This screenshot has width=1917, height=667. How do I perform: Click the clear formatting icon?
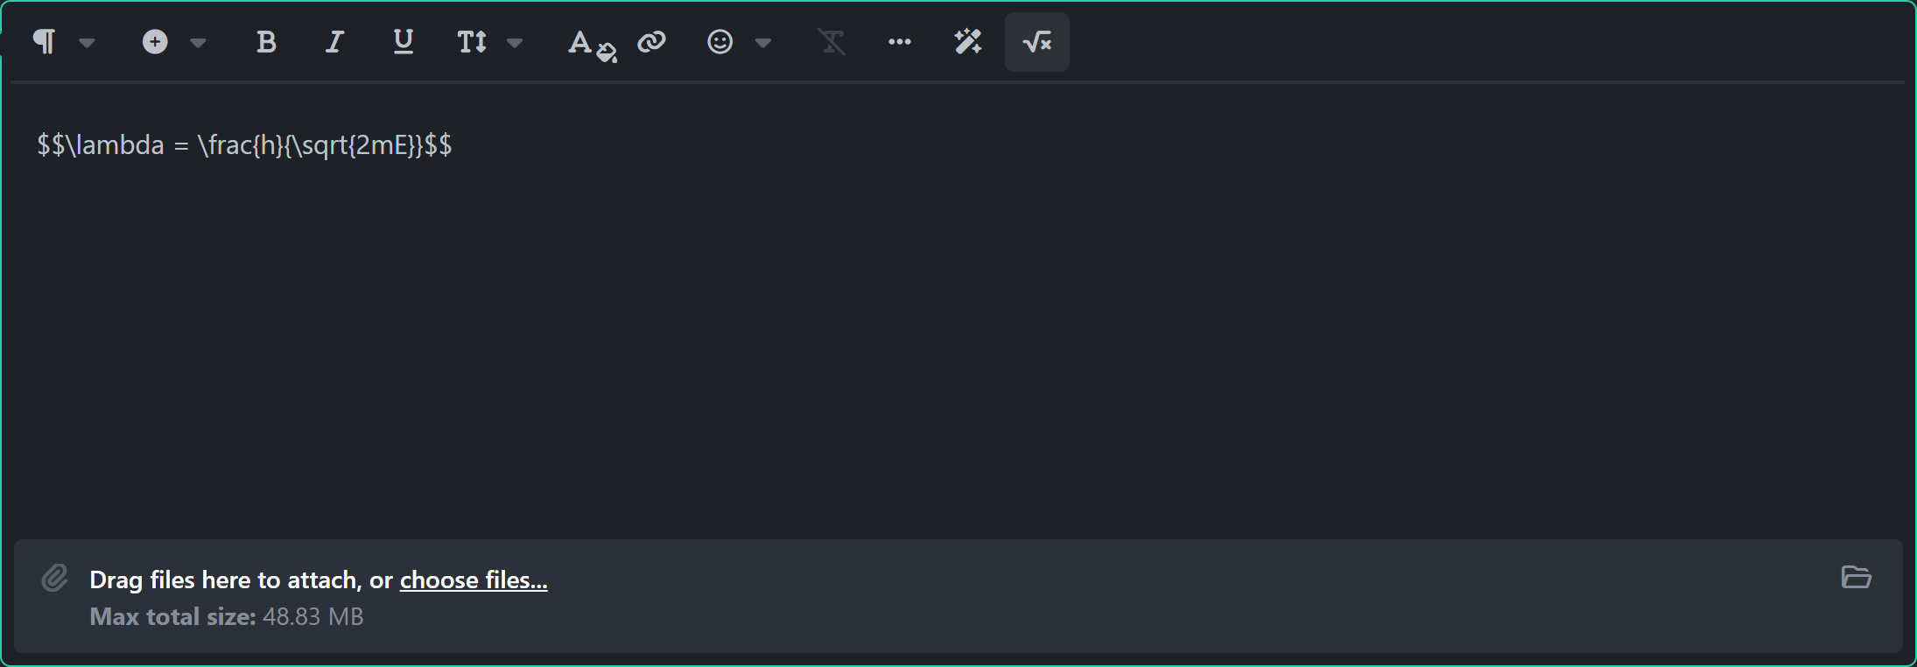[832, 41]
